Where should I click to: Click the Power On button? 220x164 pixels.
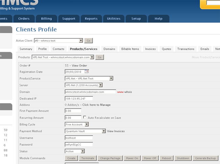click(132, 158)
